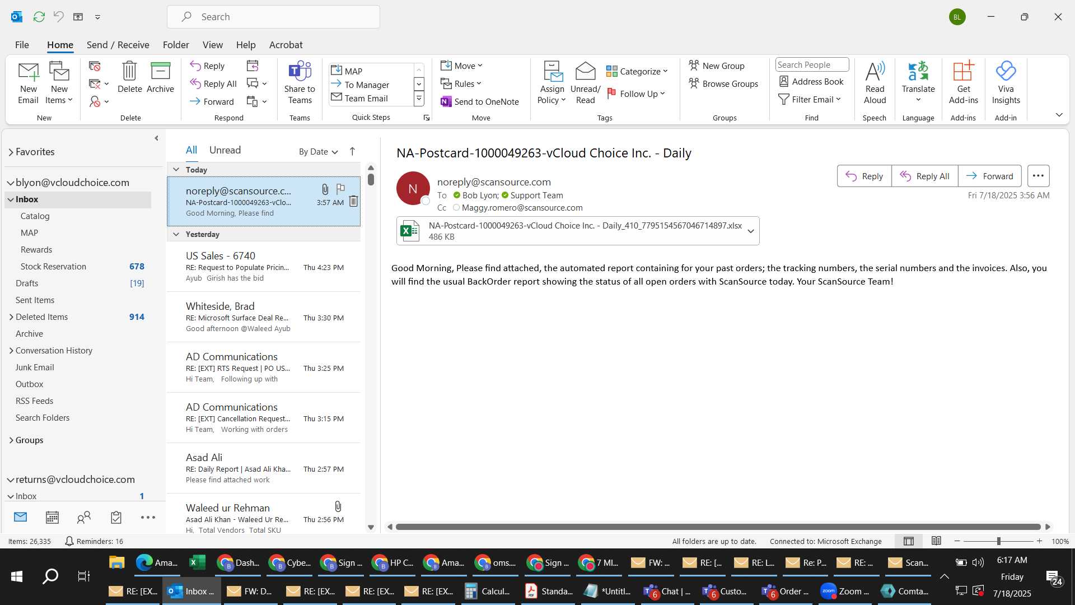Toggle sort order arrow in message list

[x=352, y=151]
